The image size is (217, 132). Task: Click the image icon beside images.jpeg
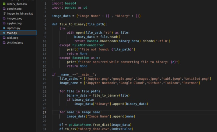tap(4, 18)
